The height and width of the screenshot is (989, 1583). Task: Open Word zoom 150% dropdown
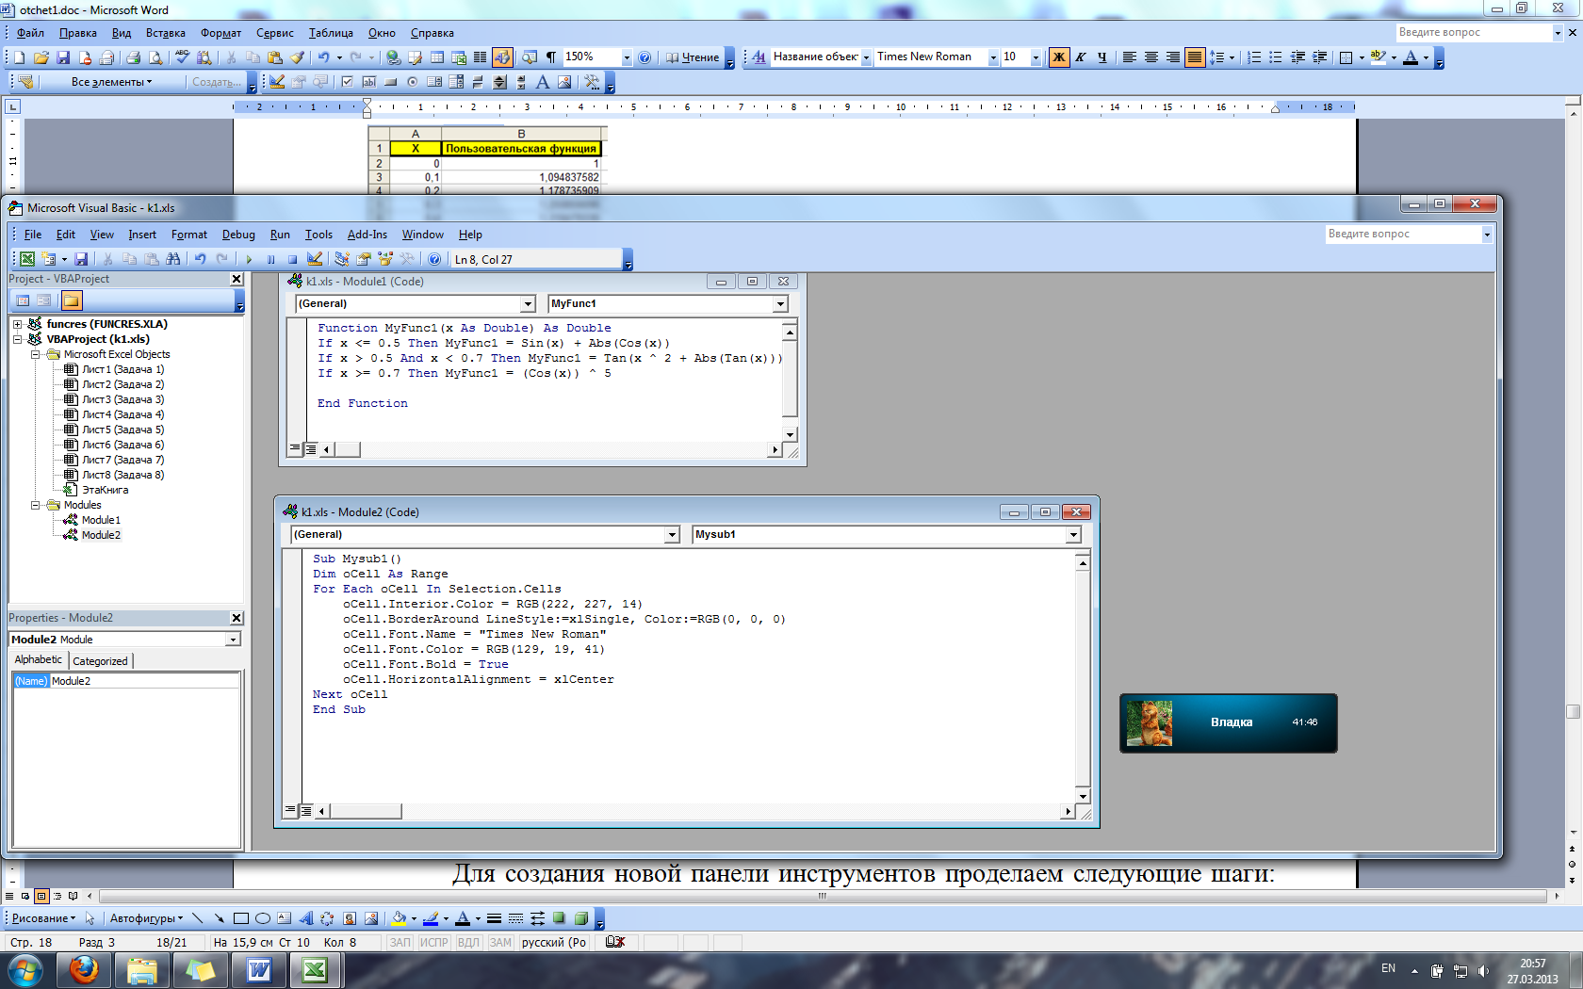(x=626, y=57)
